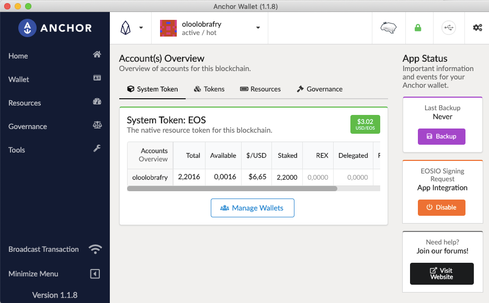Viewport: 489px width, 303px height.
Task: Click the purple Backup button
Action: [441, 136]
